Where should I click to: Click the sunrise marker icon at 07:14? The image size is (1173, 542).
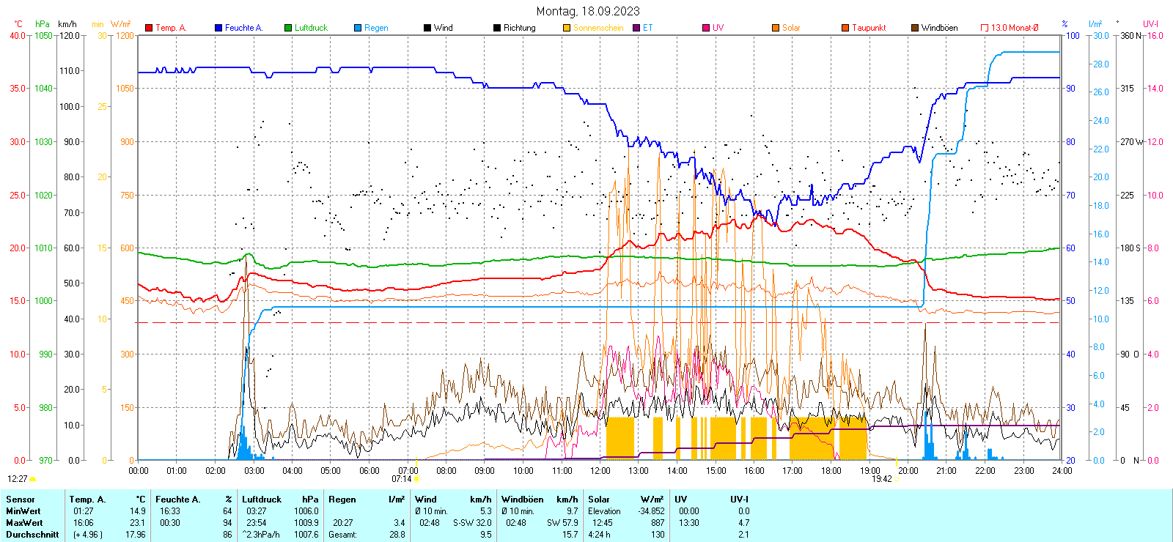point(417,479)
